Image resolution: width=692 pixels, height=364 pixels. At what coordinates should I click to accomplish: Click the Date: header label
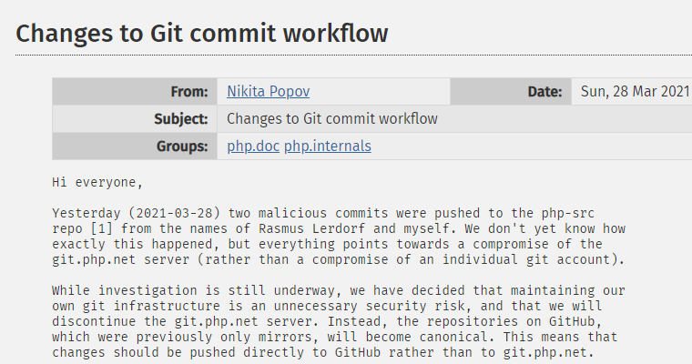click(x=544, y=92)
